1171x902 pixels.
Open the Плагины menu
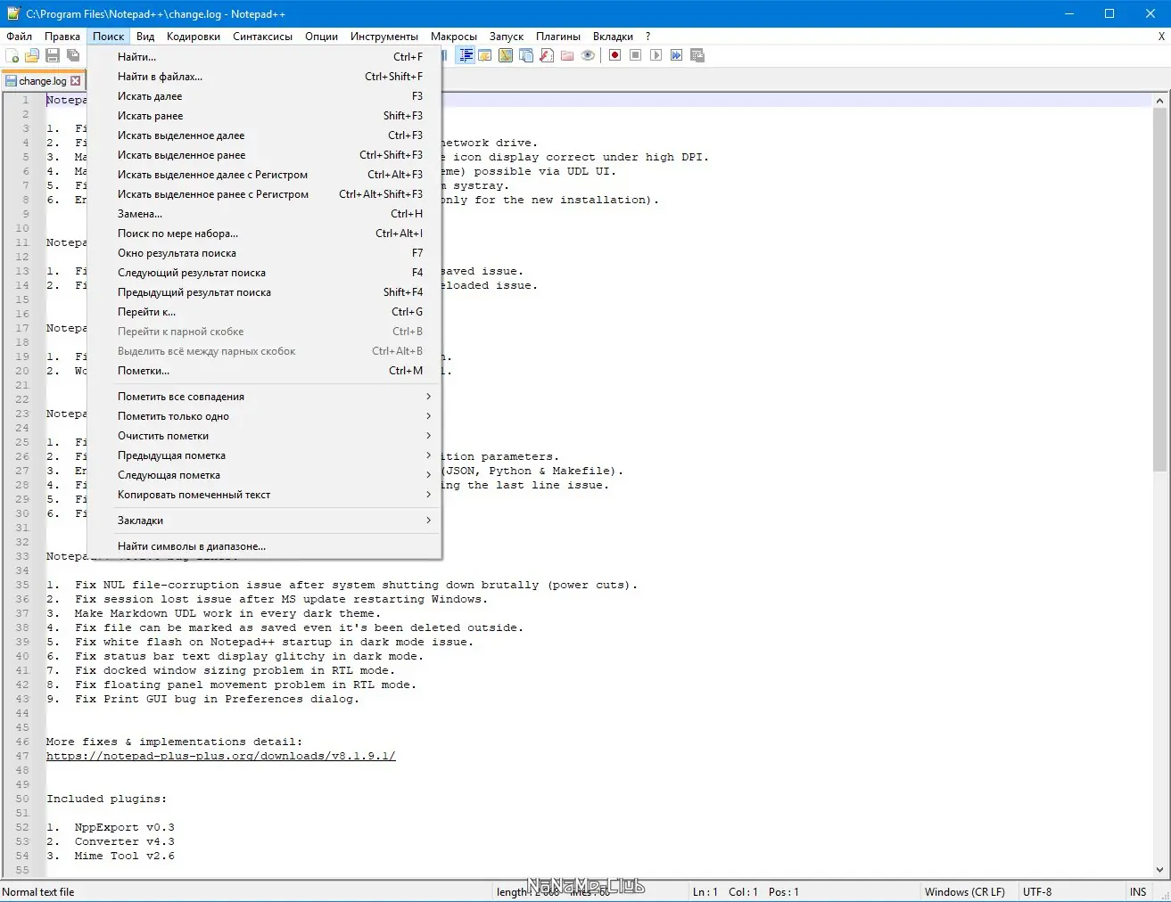(x=558, y=37)
